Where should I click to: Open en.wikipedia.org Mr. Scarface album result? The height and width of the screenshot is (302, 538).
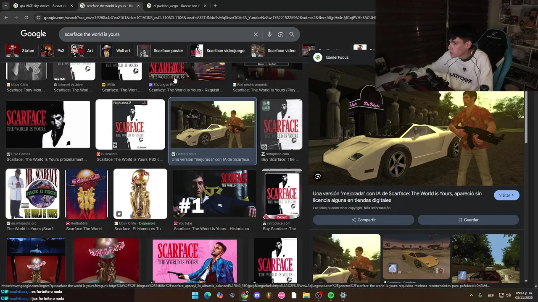pos(32,194)
